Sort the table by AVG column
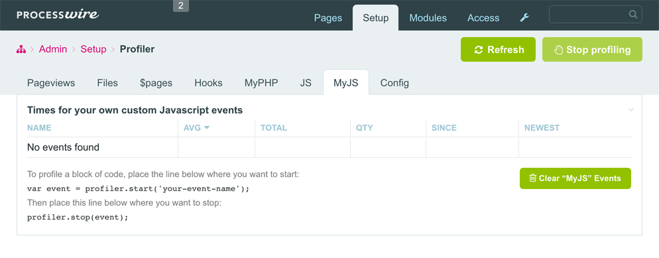 [x=196, y=128]
